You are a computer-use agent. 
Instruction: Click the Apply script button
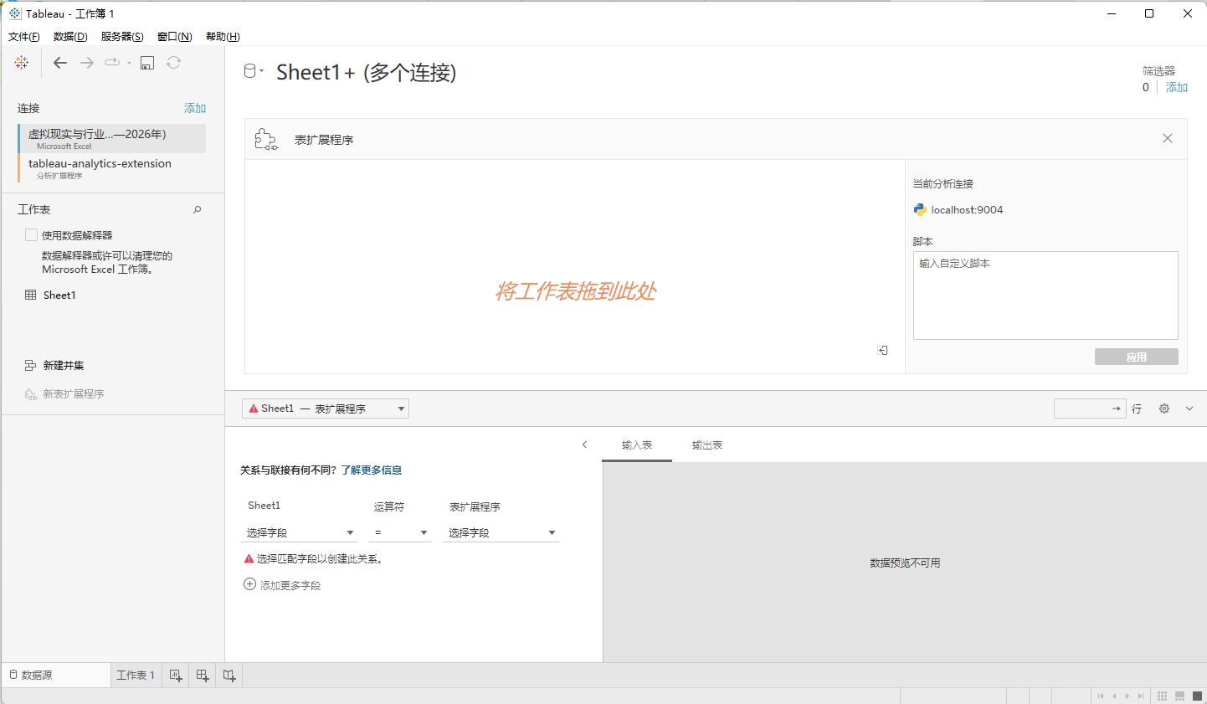tap(1136, 357)
